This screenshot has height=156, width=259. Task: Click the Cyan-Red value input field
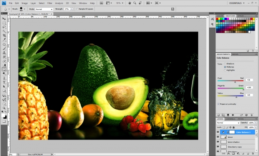[x=249, y=80]
